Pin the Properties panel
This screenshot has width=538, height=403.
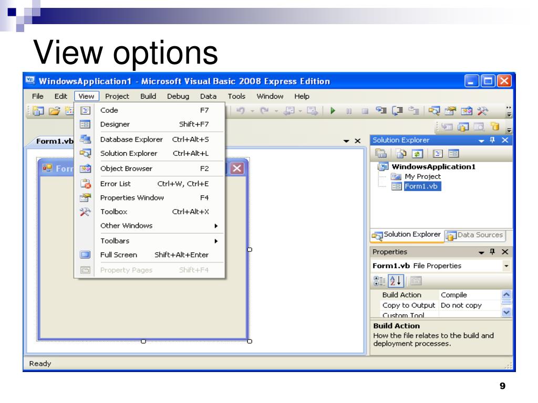[x=492, y=252]
